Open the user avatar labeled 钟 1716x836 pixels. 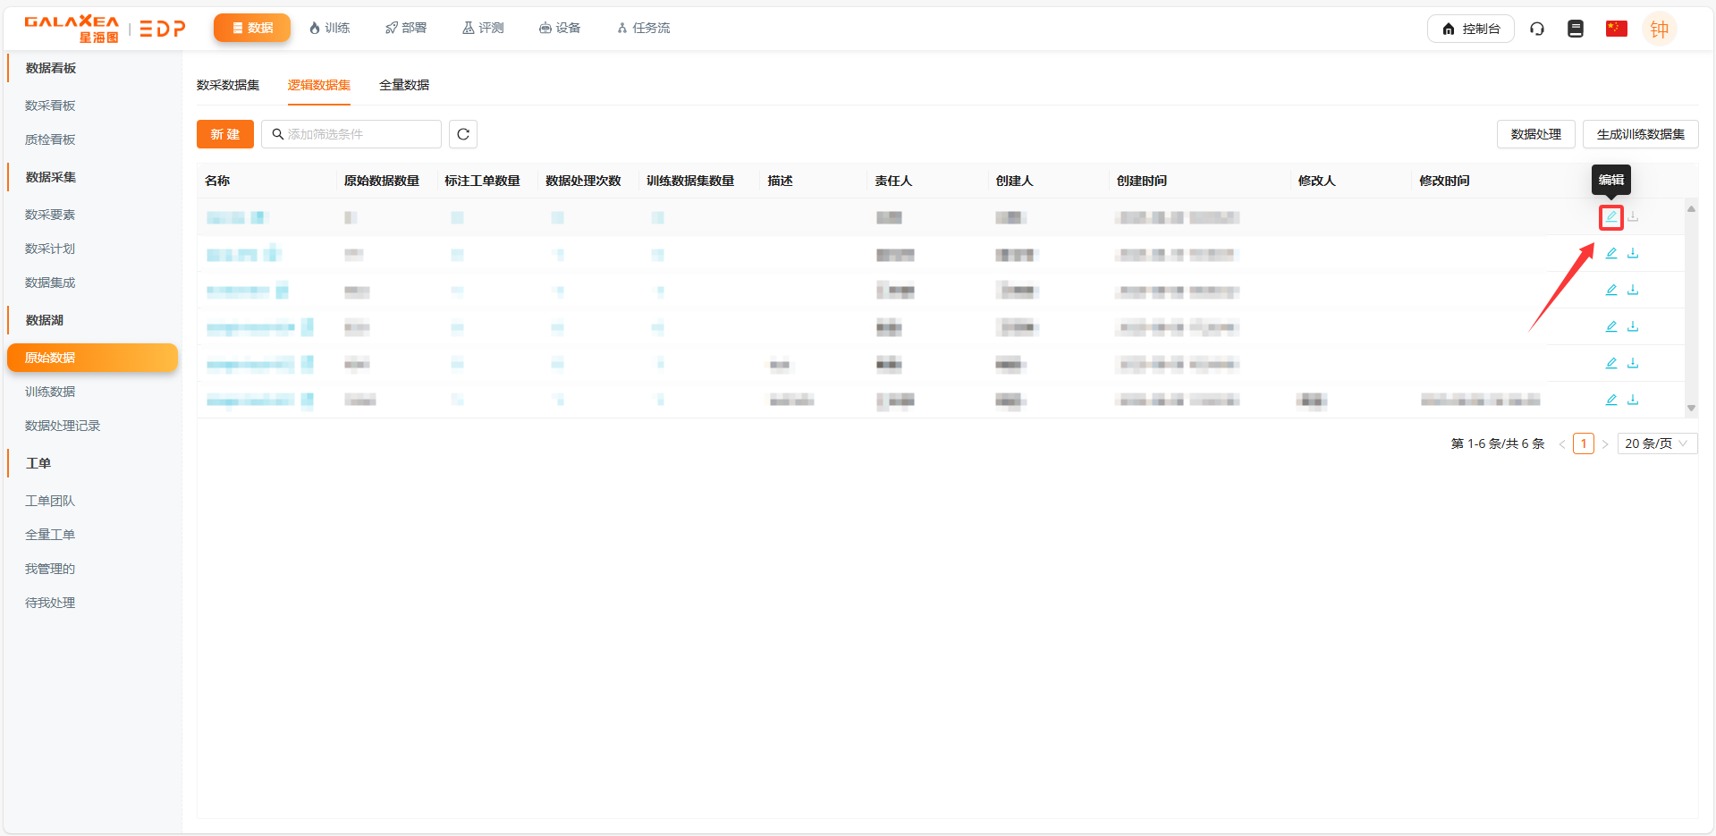(1659, 29)
